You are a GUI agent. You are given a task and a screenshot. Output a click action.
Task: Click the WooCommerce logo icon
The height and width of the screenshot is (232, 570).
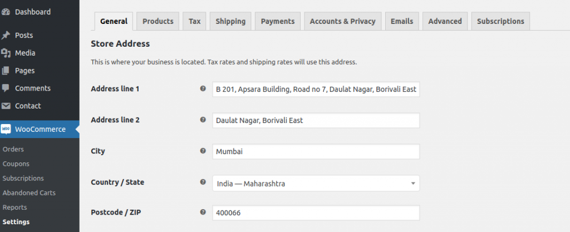[6, 129]
